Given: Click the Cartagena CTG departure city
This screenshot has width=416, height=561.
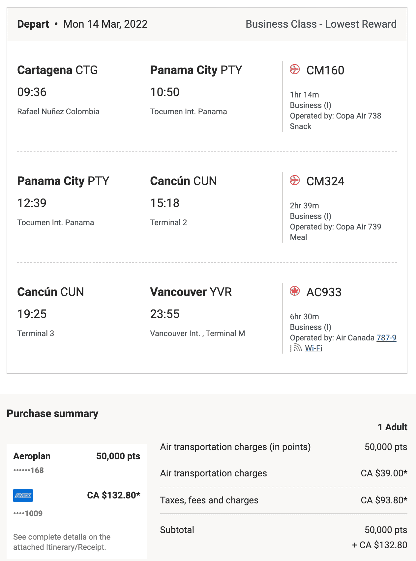Looking at the screenshot, I should pos(57,70).
